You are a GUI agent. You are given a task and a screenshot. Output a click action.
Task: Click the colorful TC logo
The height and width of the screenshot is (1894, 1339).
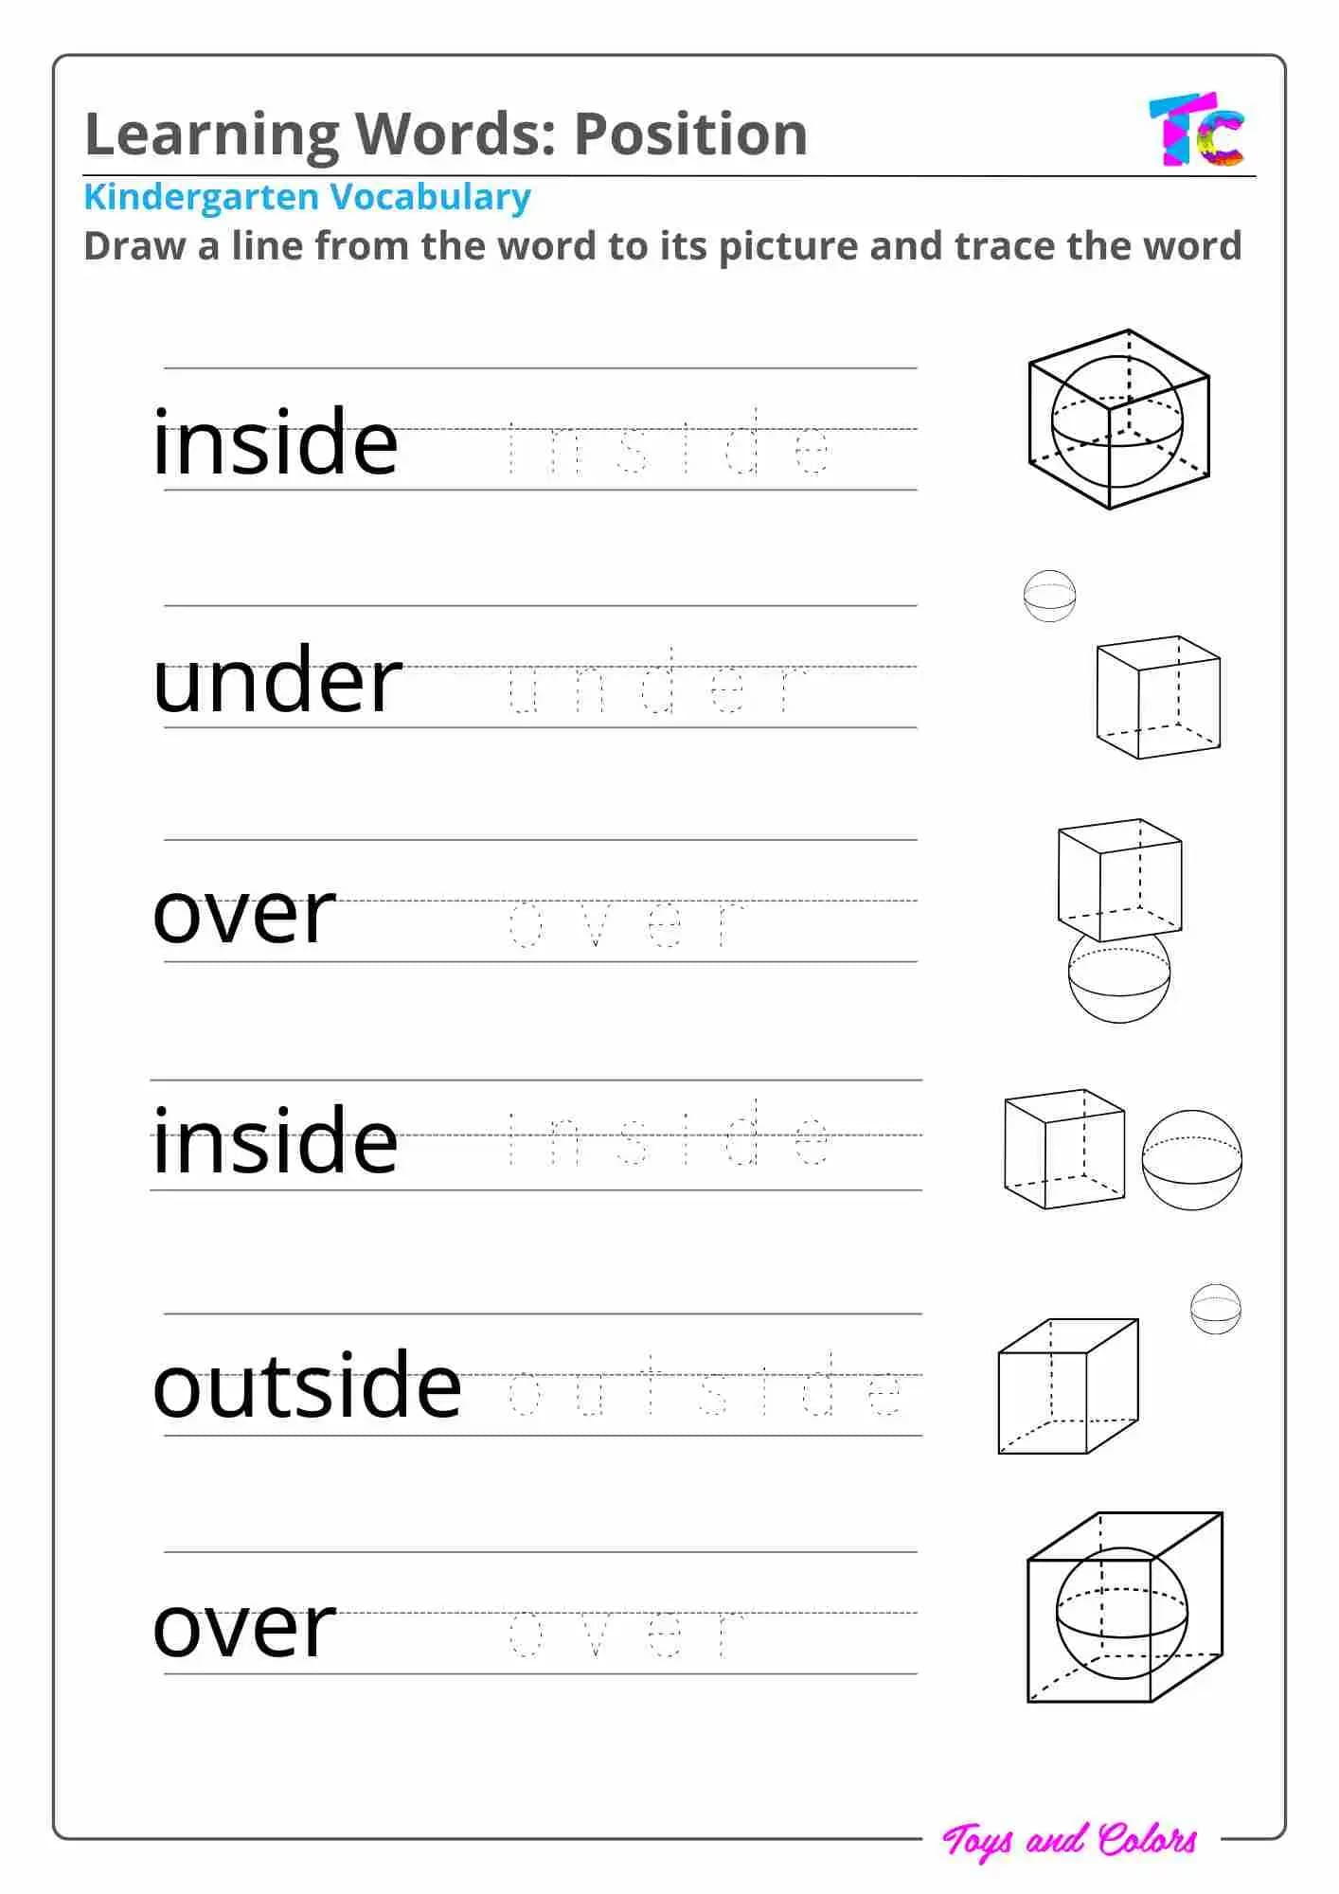point(1197,131)
